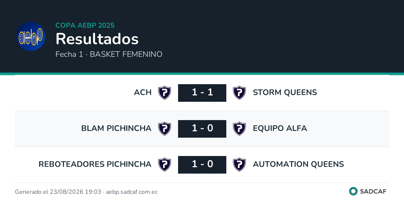404x211 pixels.
Task: Click the Automation Queens shield icon
Action: coord(239,164)
